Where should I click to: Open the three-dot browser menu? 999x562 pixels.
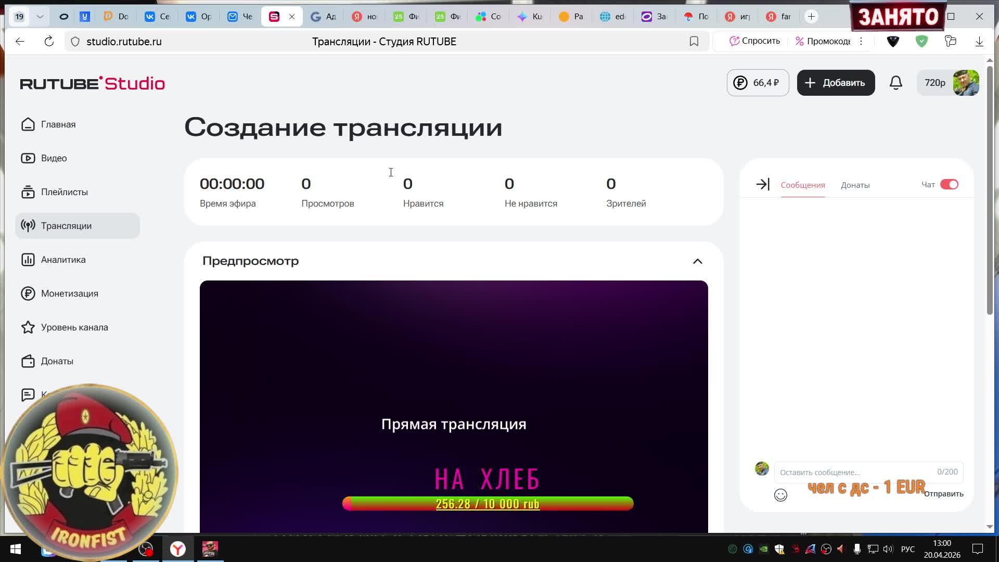(x=861, y=41)
